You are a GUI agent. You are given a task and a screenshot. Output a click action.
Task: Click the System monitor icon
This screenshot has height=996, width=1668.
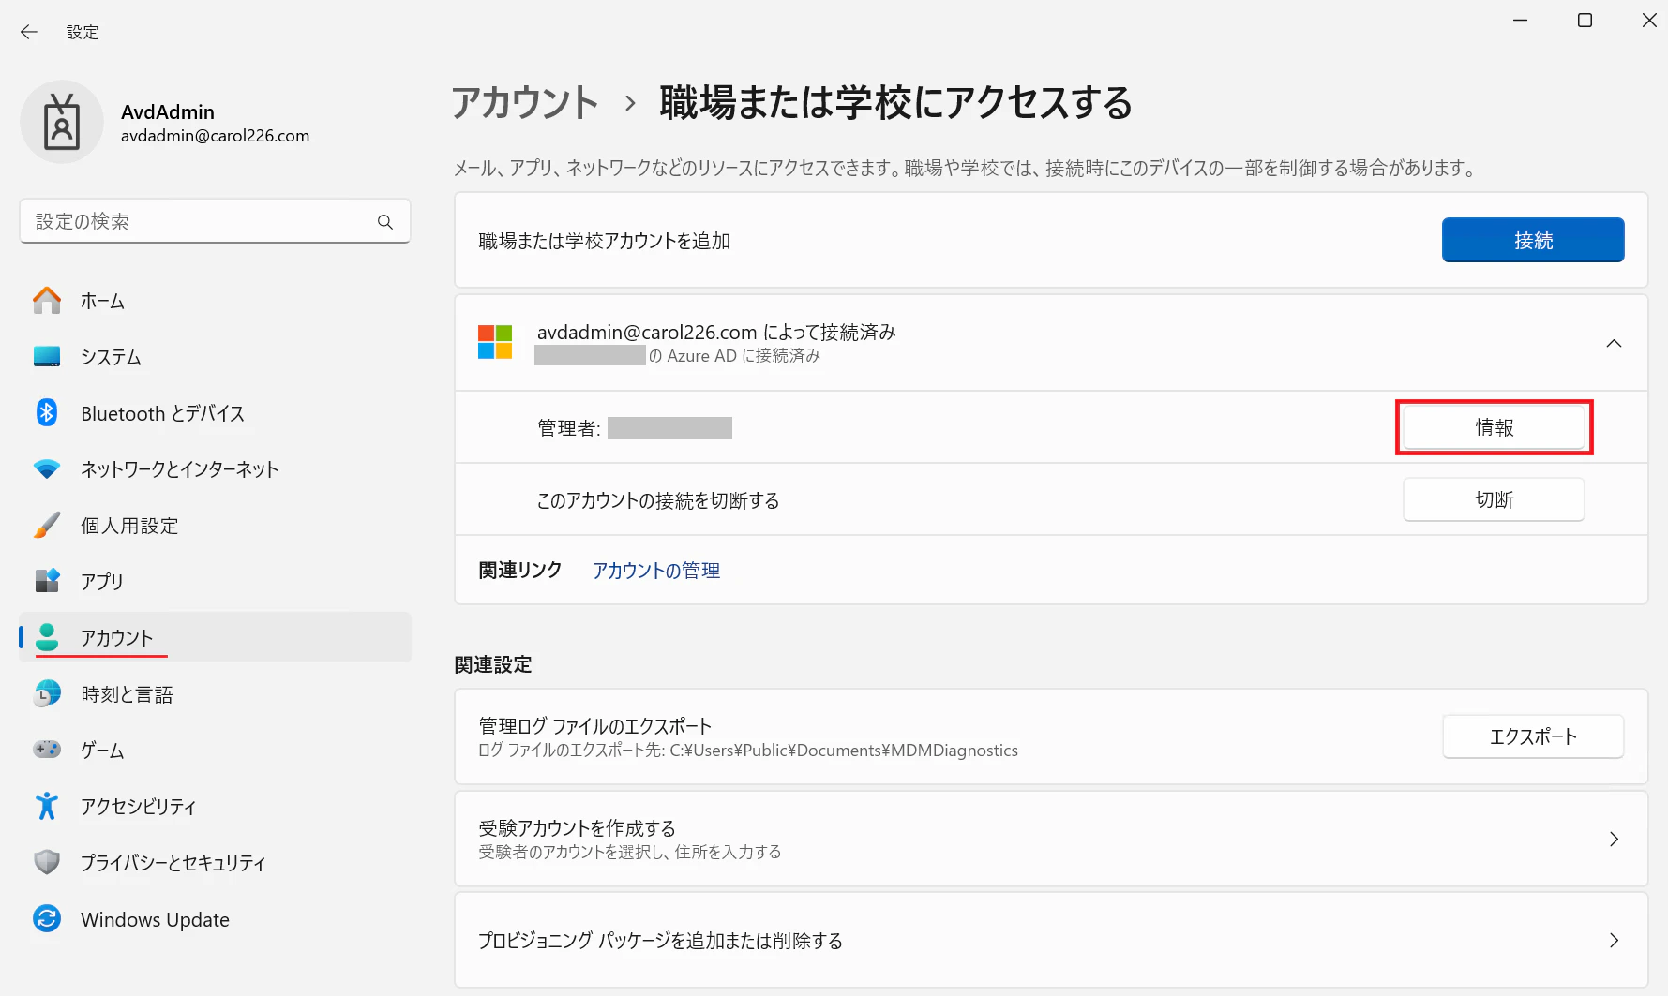pos(47,357)
